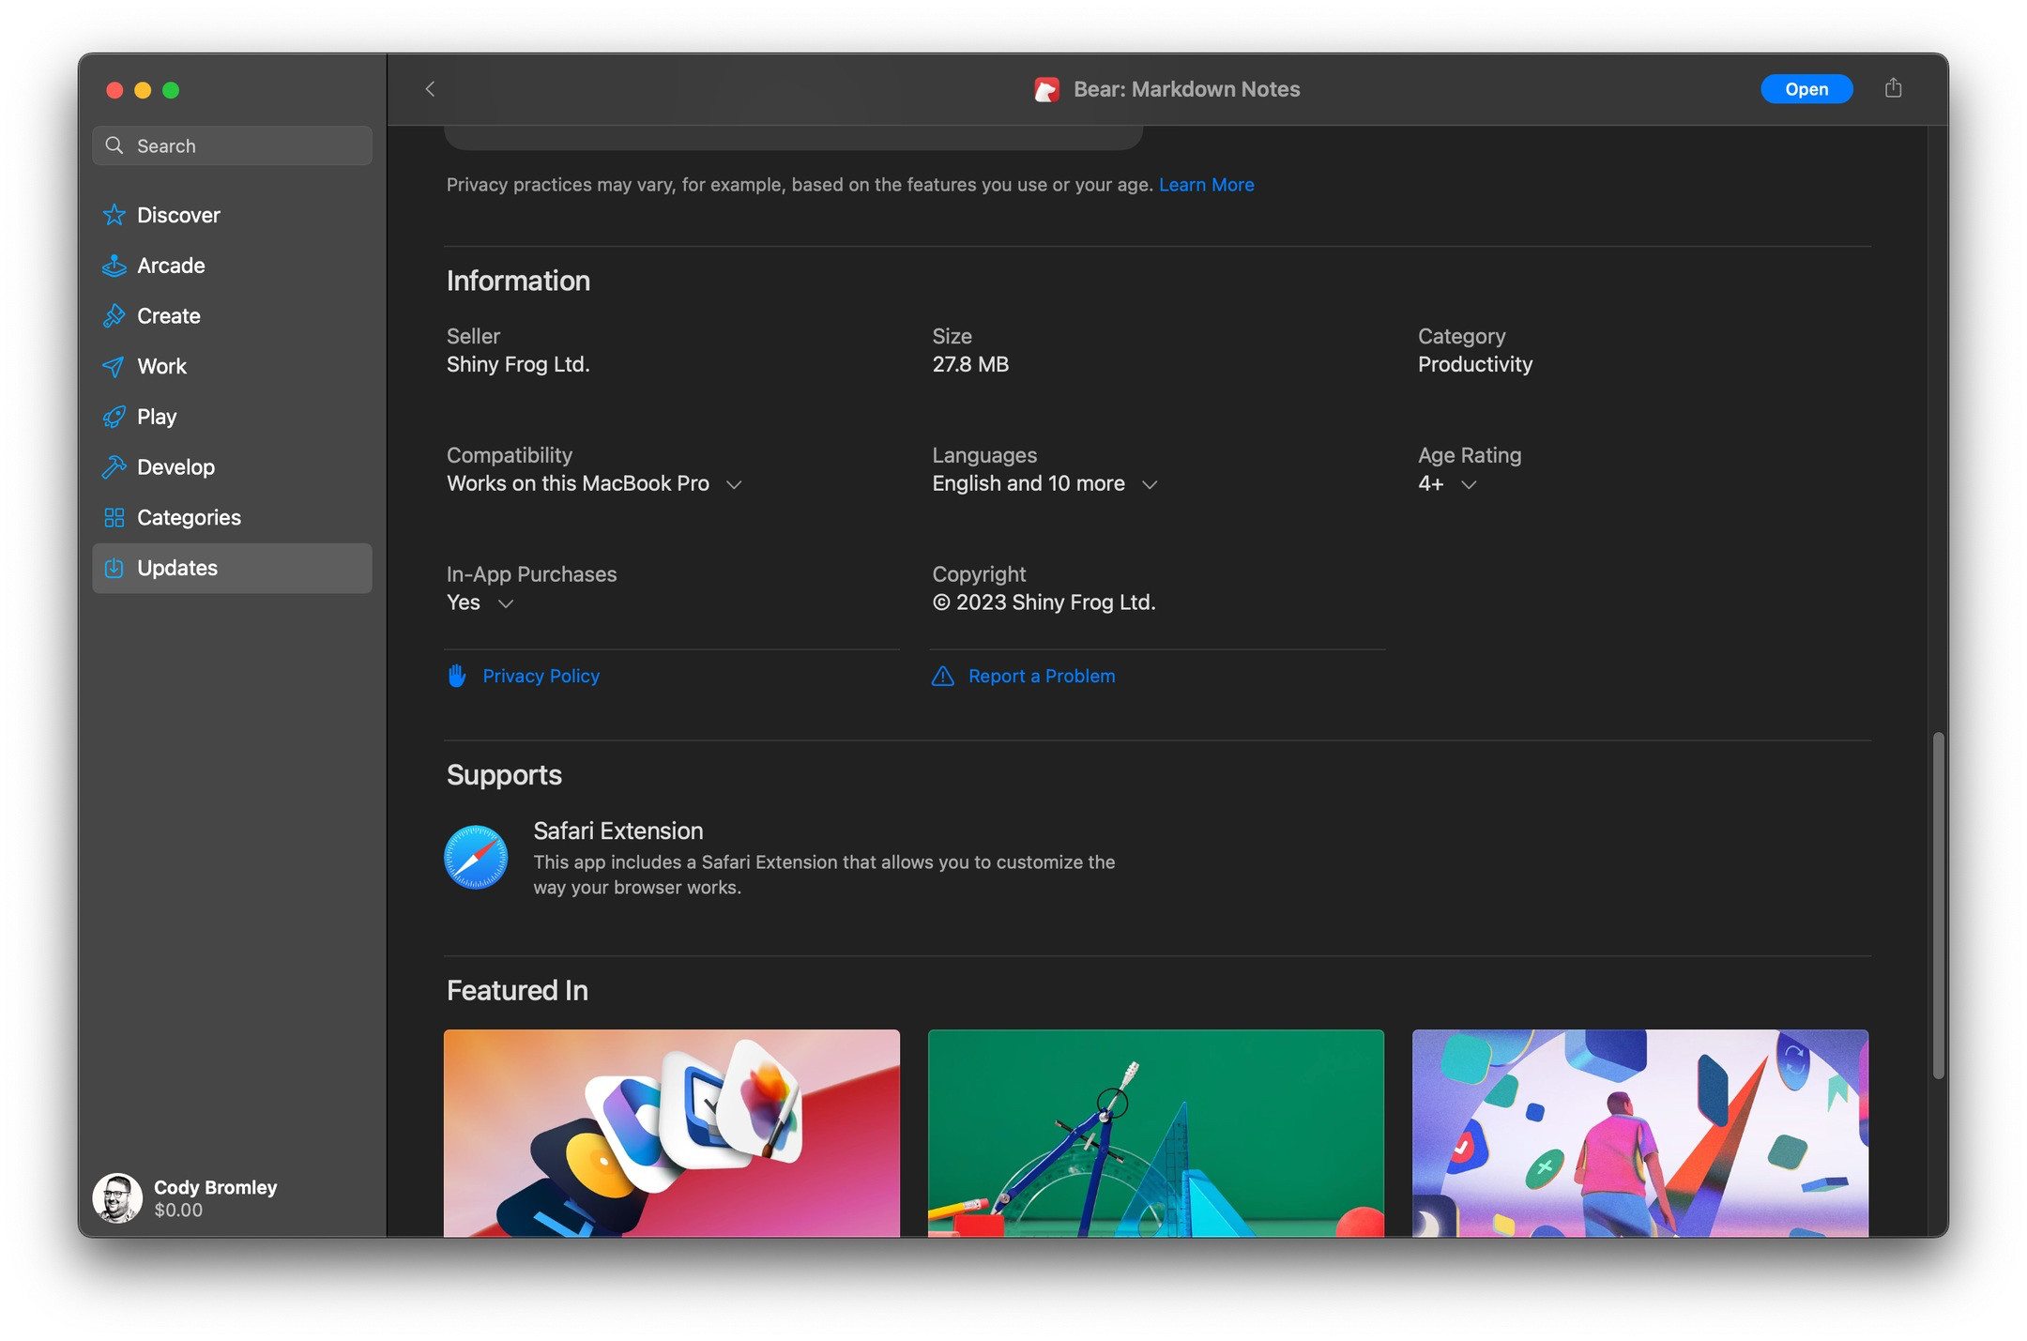Click the vertical scrollbar thumb
The width and height of the screenshot is (2027, 1341).
1938,906
